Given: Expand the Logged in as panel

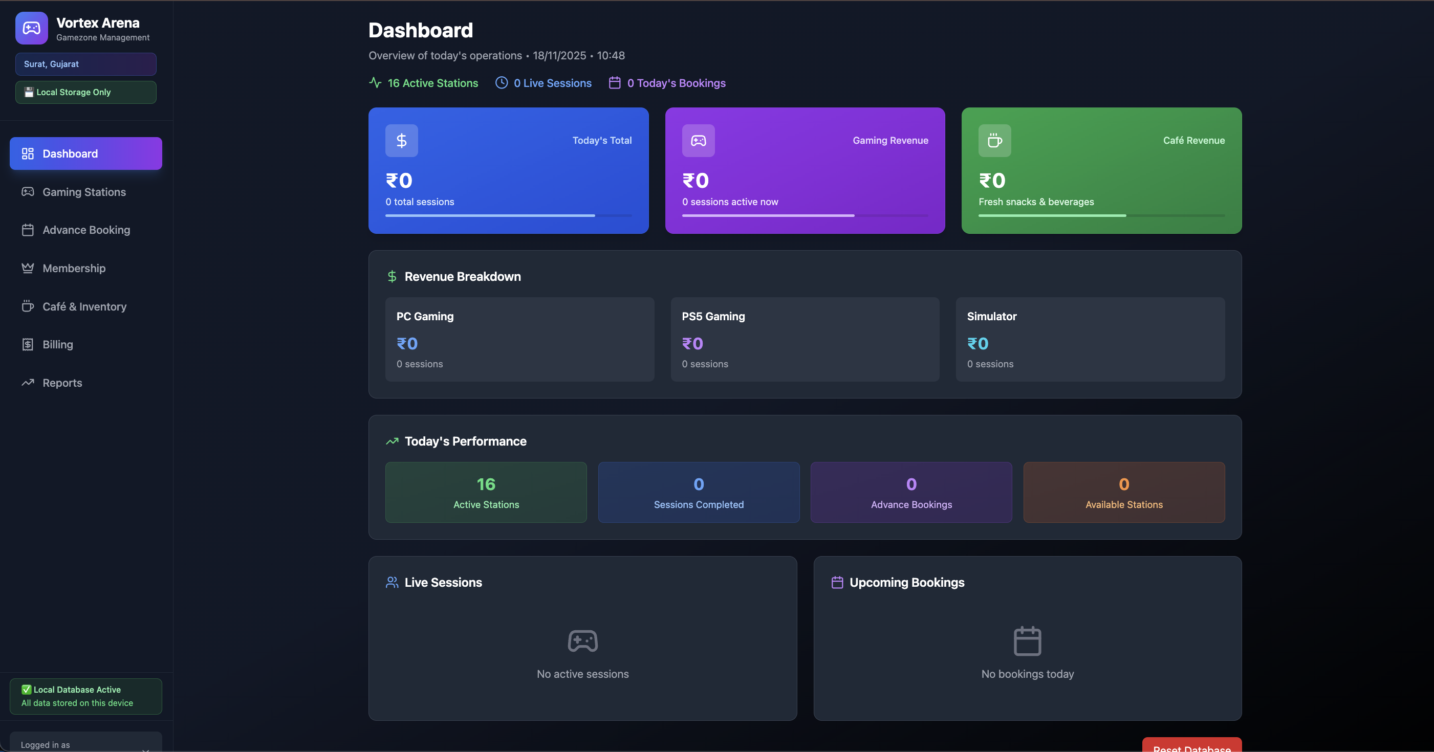Looking at the screenshot, I should click(85, 744).
